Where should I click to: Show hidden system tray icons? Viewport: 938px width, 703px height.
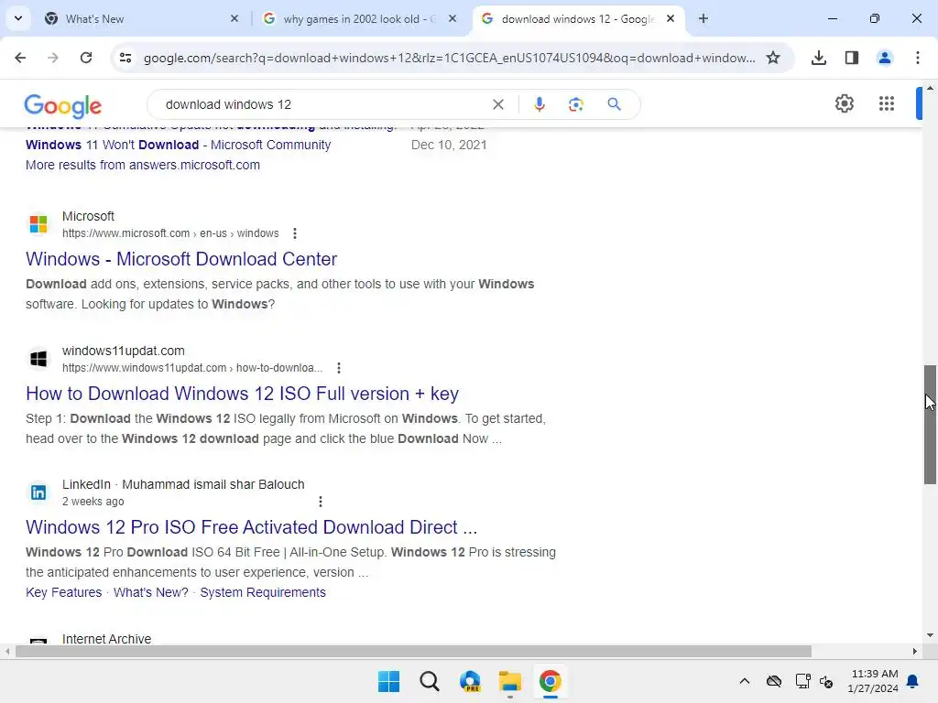pos(744,681)
